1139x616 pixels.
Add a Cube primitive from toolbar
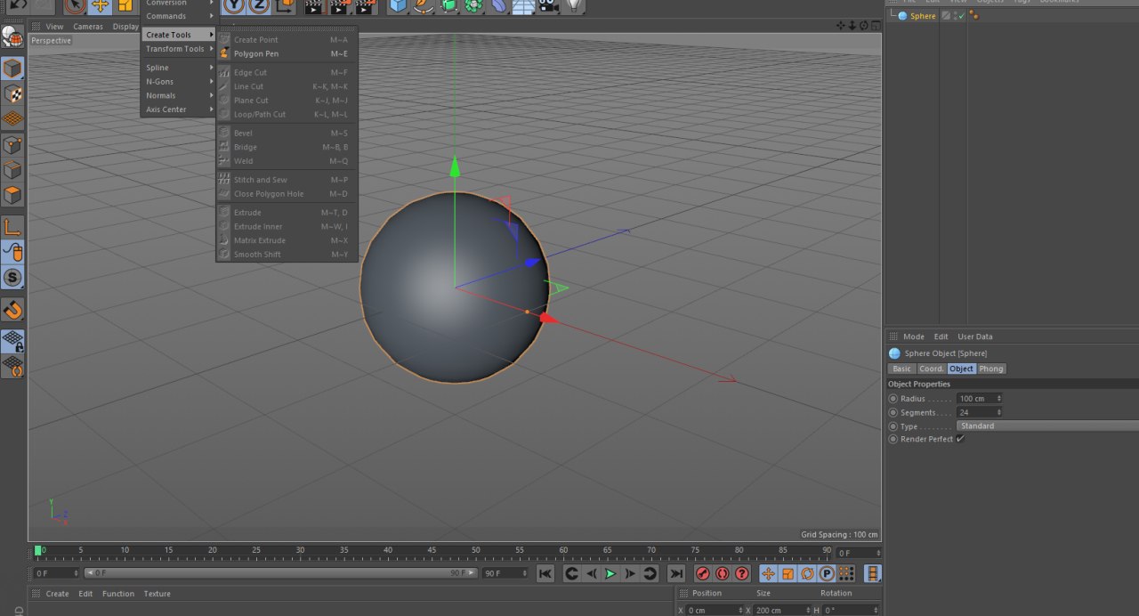pos(398,5)
